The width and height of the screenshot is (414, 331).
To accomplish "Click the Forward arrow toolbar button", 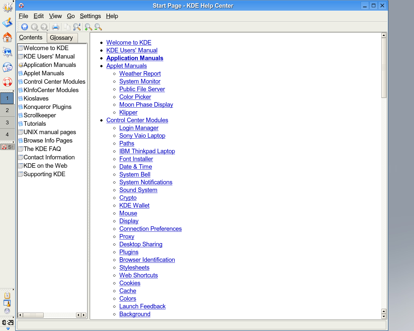I will pos(44,27).
